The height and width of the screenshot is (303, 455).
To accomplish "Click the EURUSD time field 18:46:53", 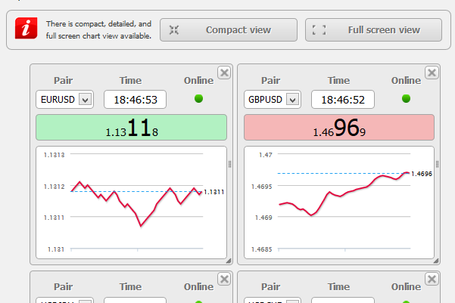I will (135, 99).
